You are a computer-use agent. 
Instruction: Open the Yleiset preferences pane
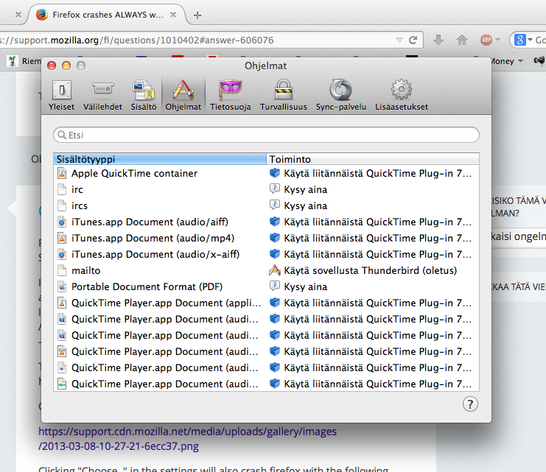62,95
